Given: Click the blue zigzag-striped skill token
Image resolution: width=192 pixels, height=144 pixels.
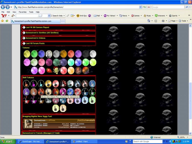Looking at the screenshot, I should click(x=92, y=84).
